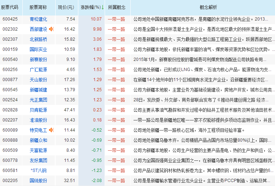Screen dimensions: 275x186
Task: Open stock link 新赛股份
Action: tap(38, 59)
